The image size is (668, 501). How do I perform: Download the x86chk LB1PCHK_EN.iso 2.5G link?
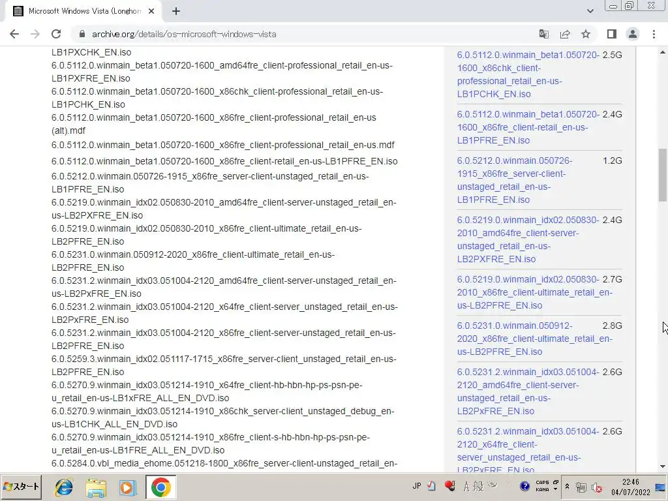[528, 74]
